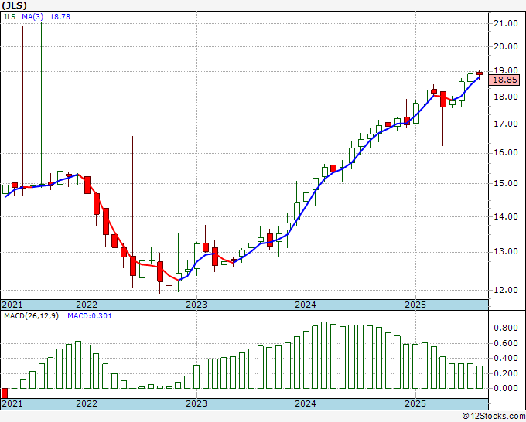Click 2021 on the price chart timeline
This screenshot has height=422, width=526.
pos(12,305)
